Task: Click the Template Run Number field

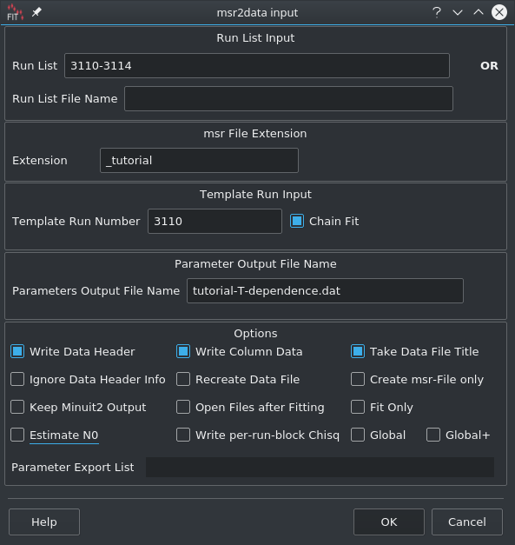Action: [x=215, y=221]
